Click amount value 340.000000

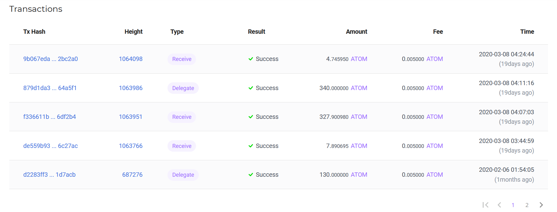pyautogui.click(x=334, y=88)
